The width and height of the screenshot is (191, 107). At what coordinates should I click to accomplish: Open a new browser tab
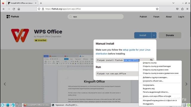pyautogui.click(x=41, y=3)
